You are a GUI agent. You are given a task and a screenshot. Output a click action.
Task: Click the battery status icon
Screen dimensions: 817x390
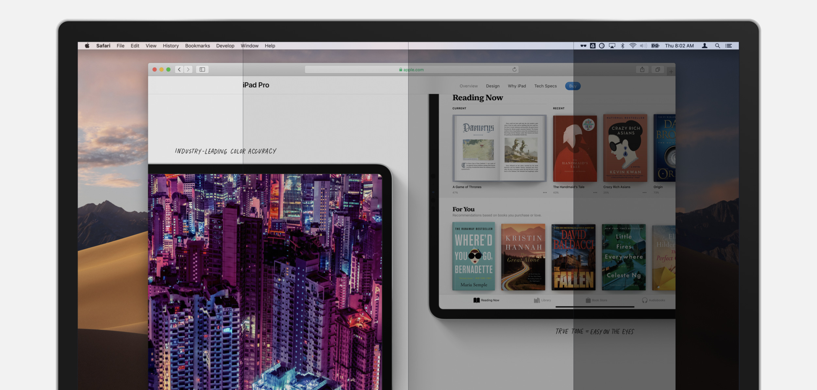tap(655, 46)
